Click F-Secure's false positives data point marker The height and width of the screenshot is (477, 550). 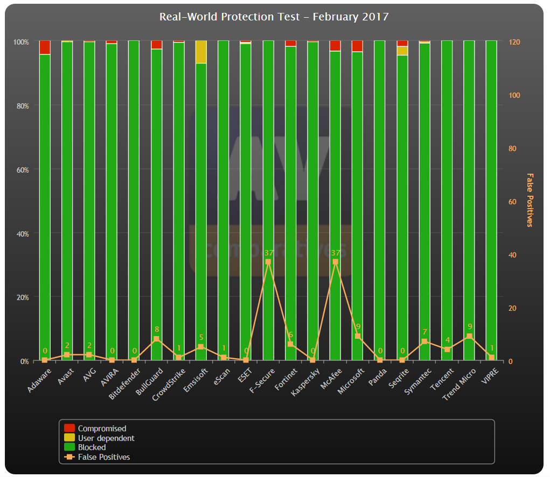click(x=268, y=261)
